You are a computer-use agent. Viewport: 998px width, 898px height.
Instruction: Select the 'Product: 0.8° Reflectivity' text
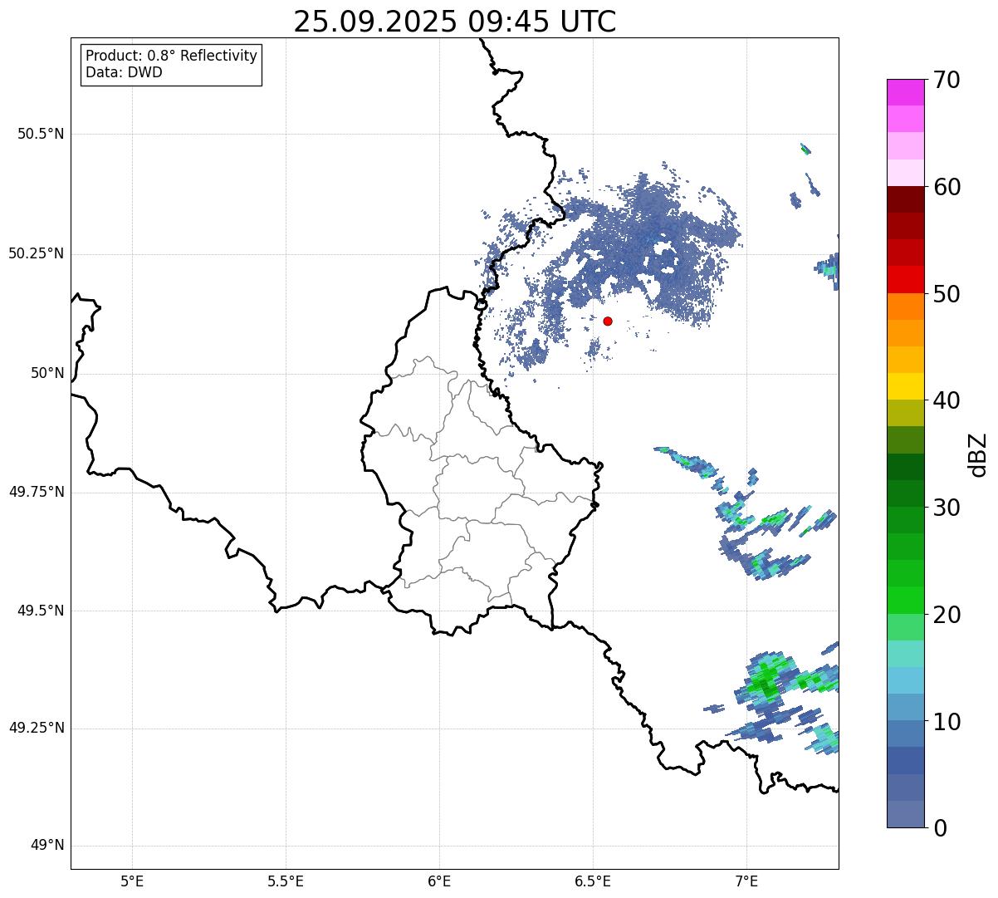[x=172, y=56]
